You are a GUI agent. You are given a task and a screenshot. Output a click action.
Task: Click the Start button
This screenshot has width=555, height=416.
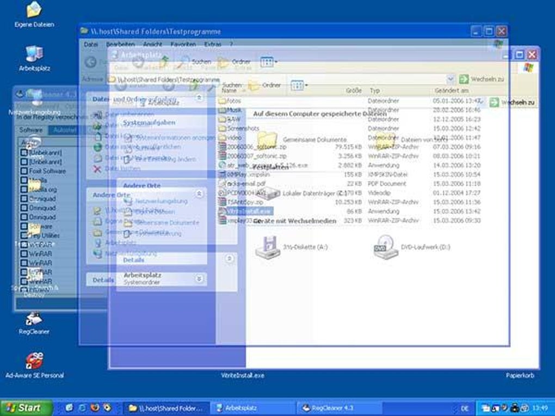pos(26,407)
